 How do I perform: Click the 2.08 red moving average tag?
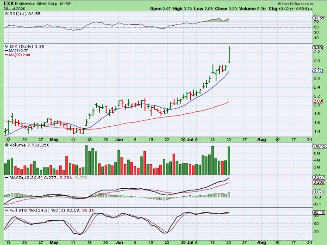pyautogui.click(x=317, y=101)
